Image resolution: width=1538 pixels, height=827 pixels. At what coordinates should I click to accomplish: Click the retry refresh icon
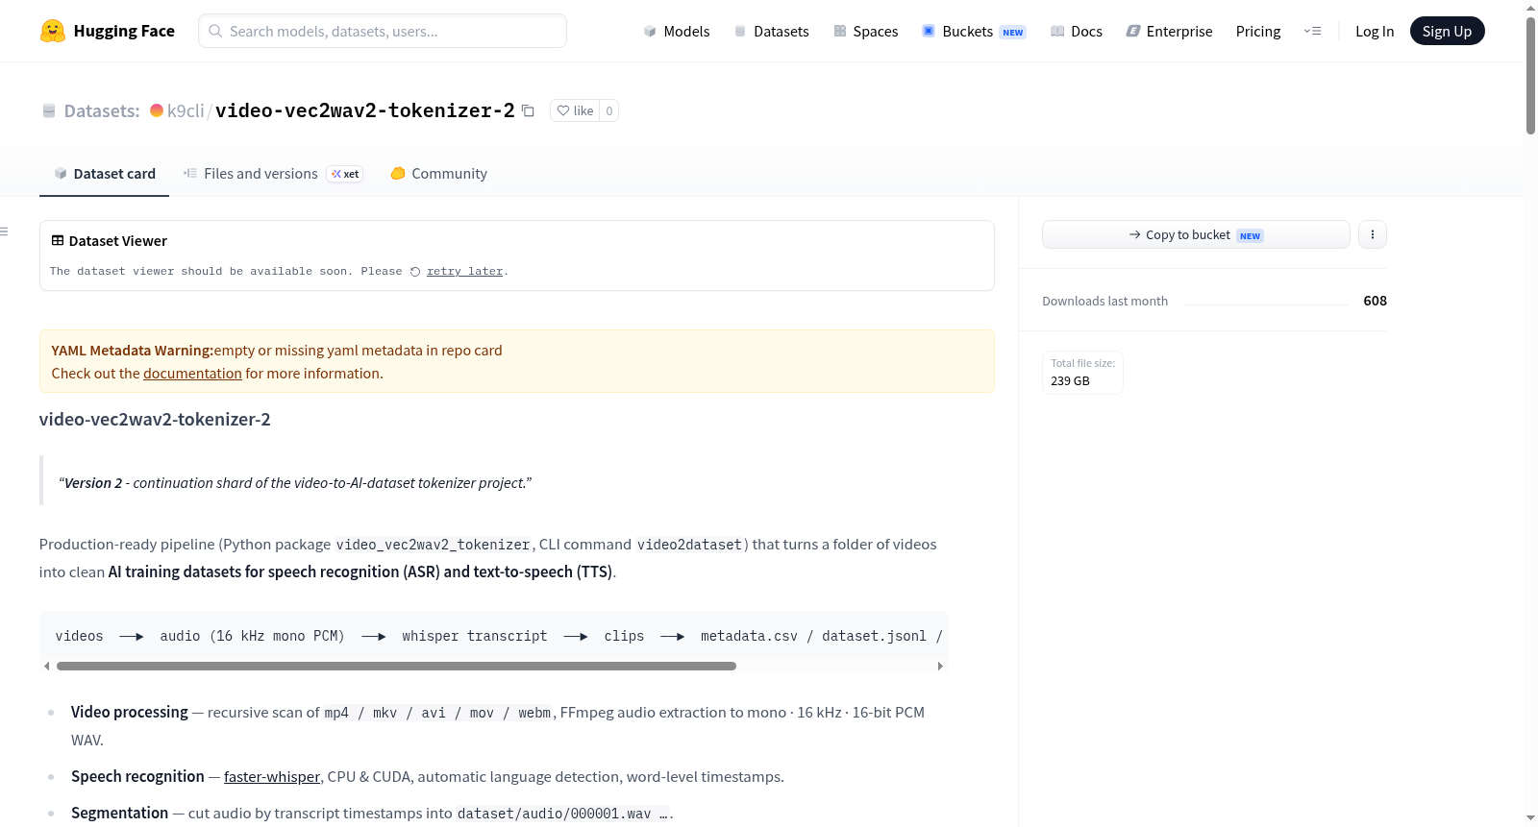click(415, 272)
